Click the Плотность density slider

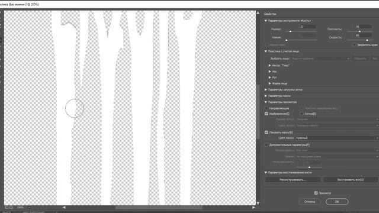pos(359,31)
